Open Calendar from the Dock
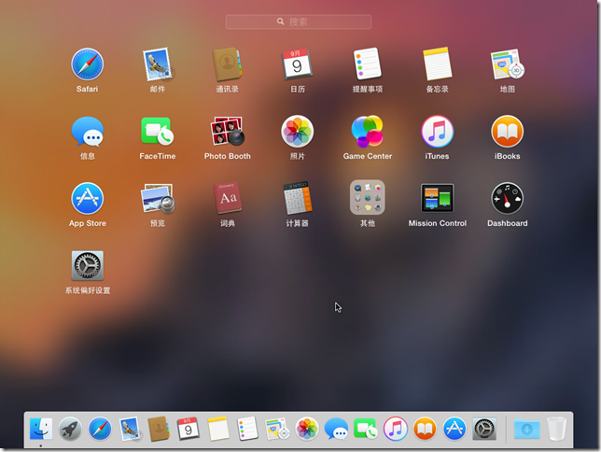This screenshot has width=601, height=452. [x=189, y=429]
